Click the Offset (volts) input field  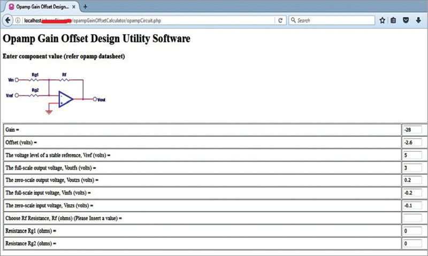412,143
